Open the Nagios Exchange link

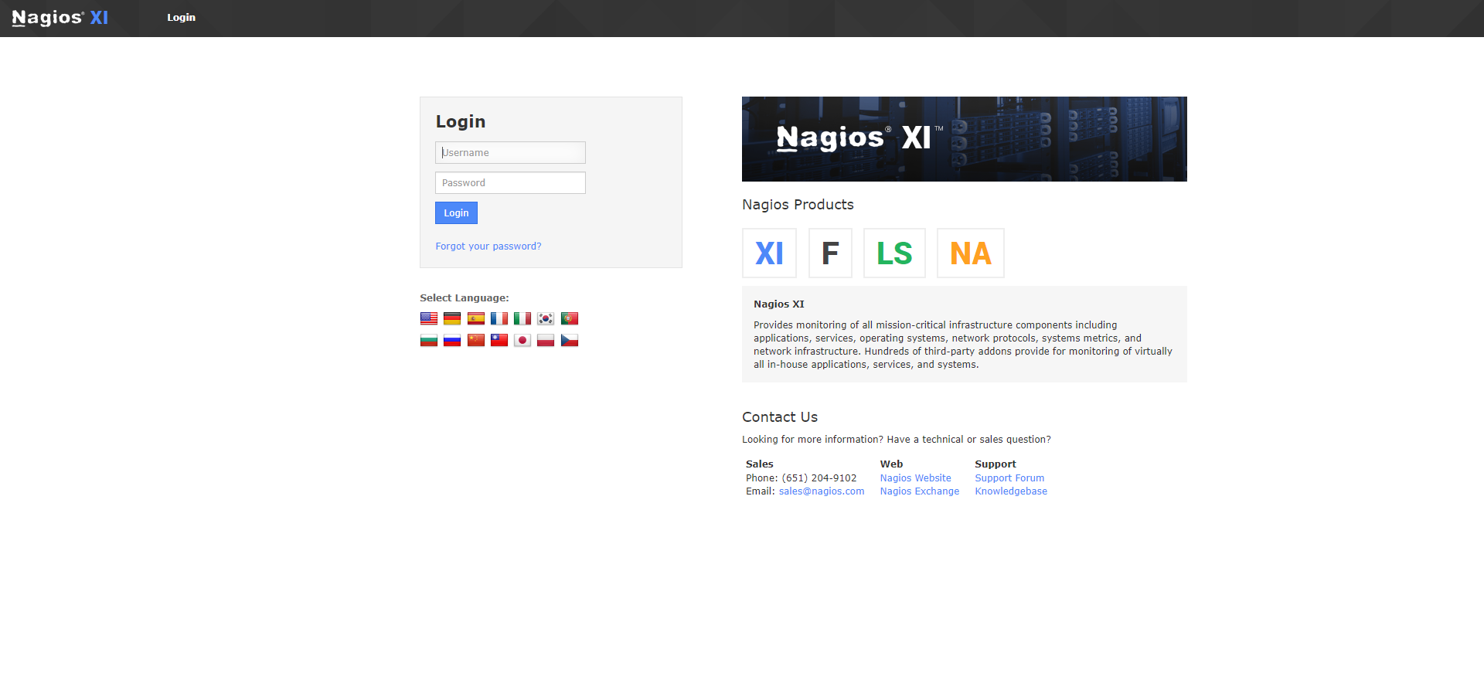tap(920, 491)
